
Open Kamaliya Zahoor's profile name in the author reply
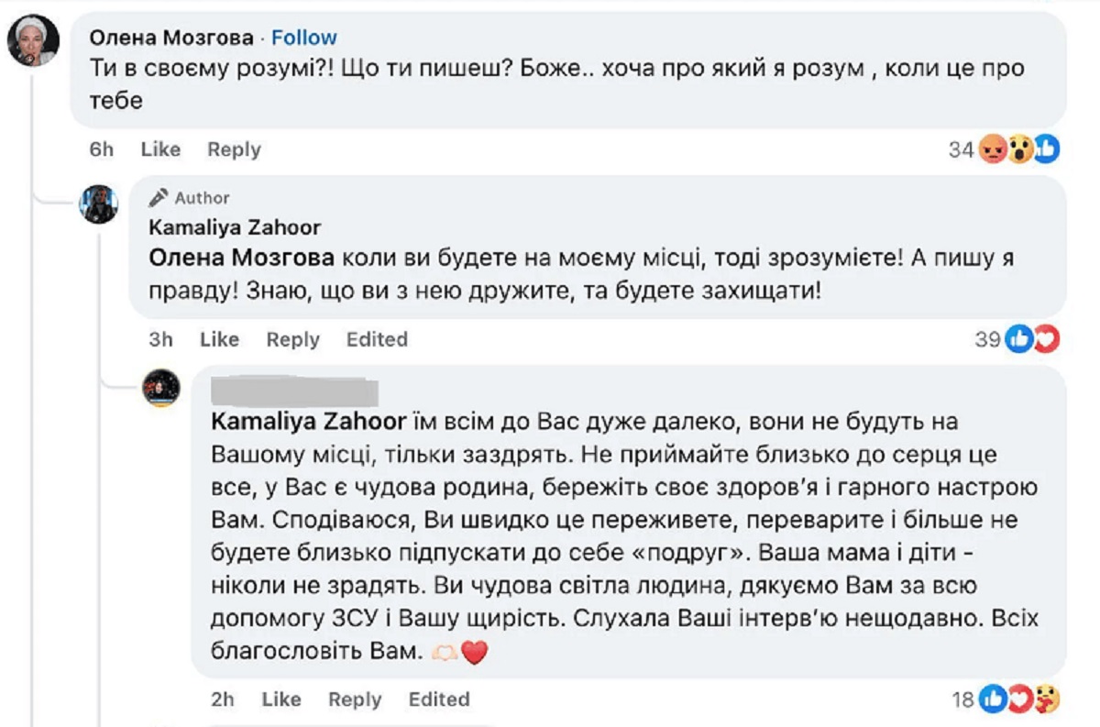(235, 227)
